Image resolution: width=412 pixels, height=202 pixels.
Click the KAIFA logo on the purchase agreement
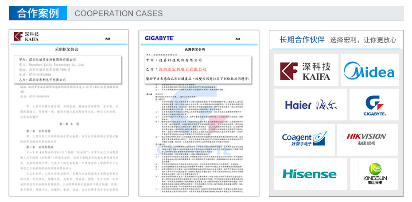point(26,36)
